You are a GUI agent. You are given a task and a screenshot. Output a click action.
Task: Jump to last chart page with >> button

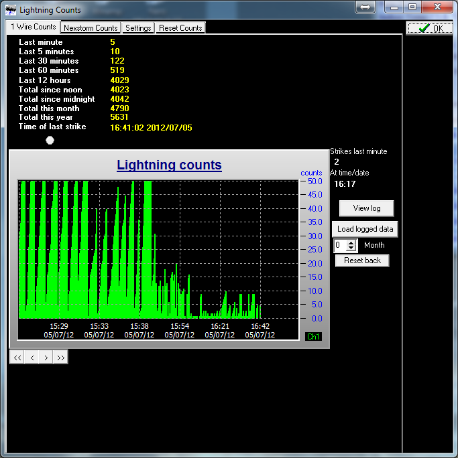(x=61, y=358)
